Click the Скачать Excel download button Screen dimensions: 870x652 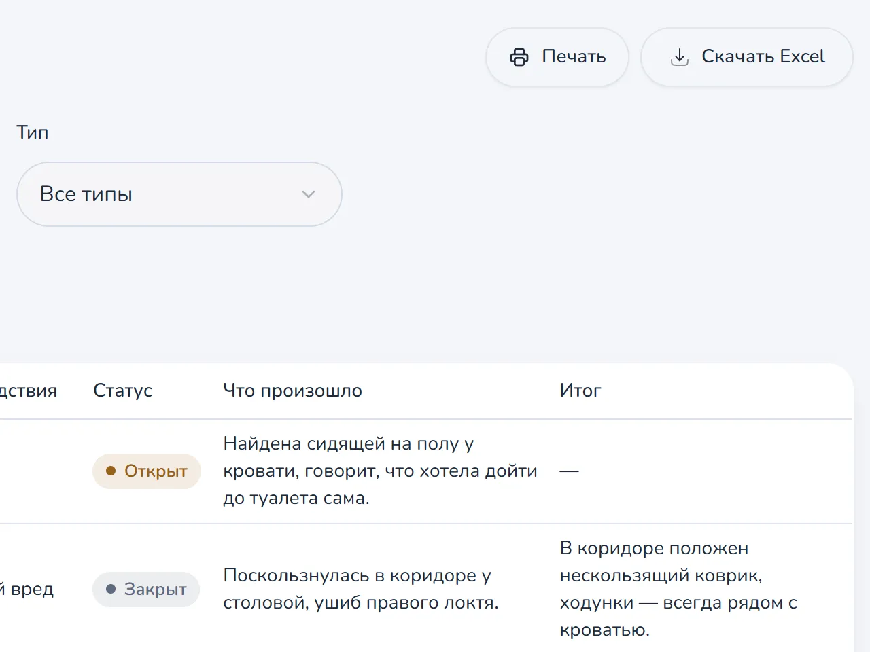[x=746, y=57]
